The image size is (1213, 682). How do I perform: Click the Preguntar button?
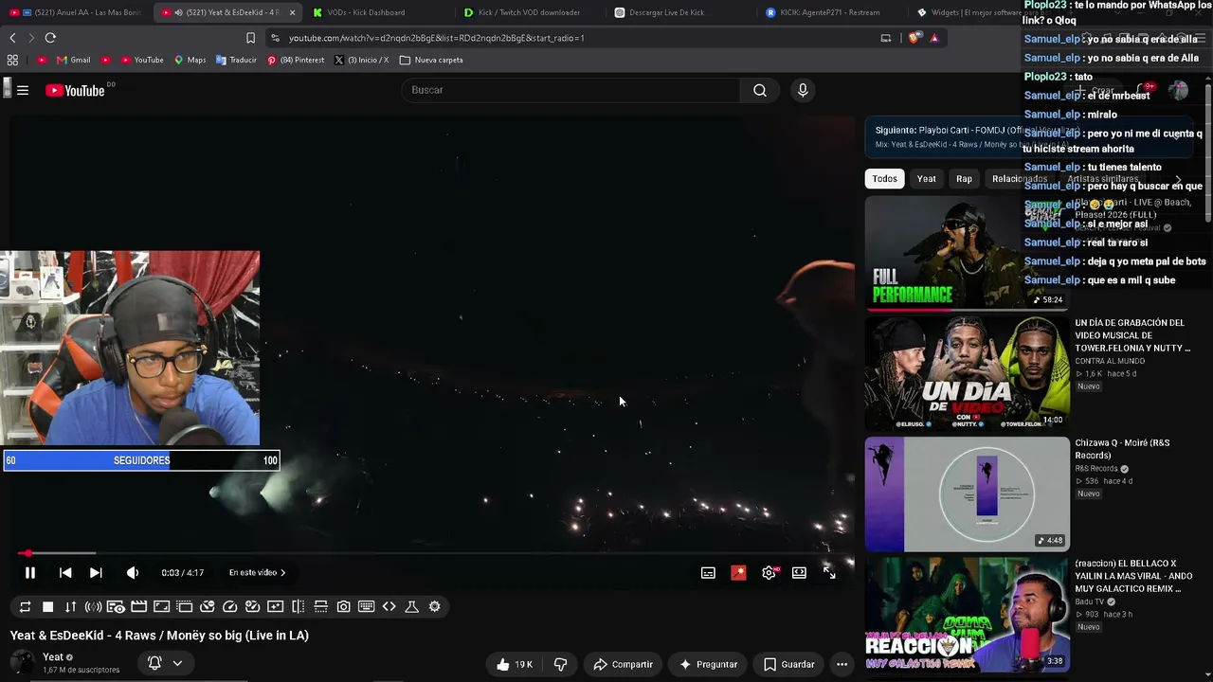coord(708,665)
